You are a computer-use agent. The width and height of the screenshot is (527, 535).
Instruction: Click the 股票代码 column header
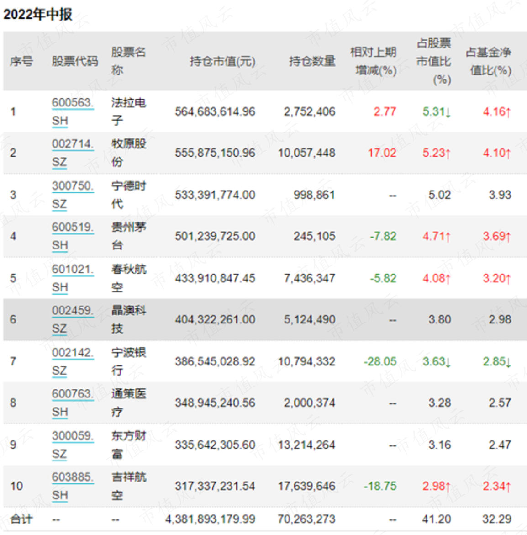[75, 61]
